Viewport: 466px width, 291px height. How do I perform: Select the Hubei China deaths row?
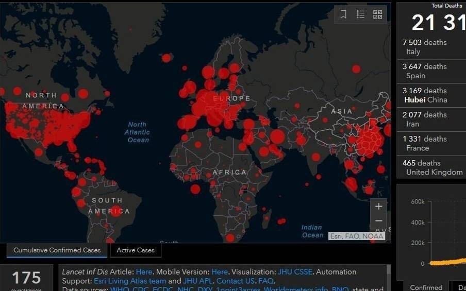pyautogui.click(x=431, y=95)
